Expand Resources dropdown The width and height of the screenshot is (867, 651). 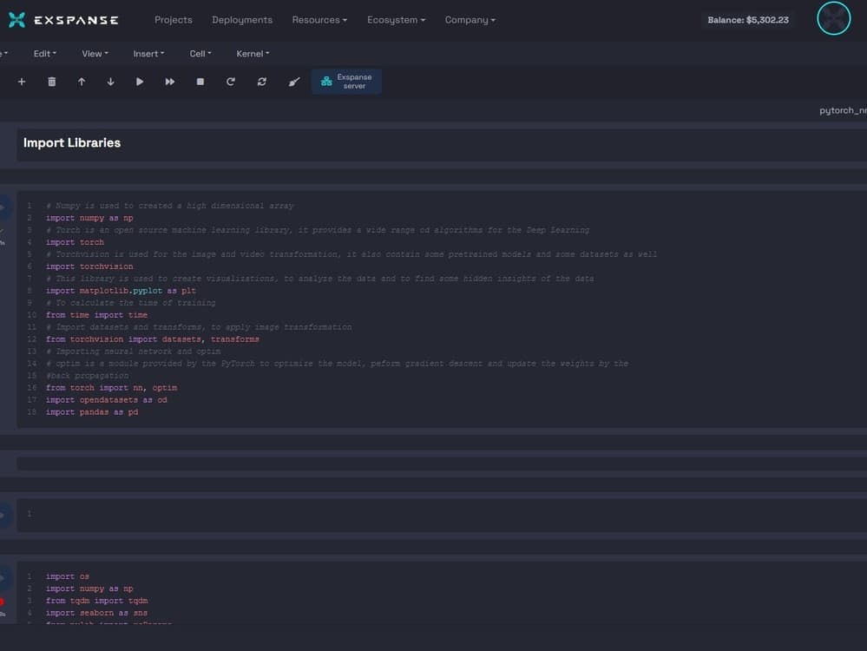tap(319, 20)
